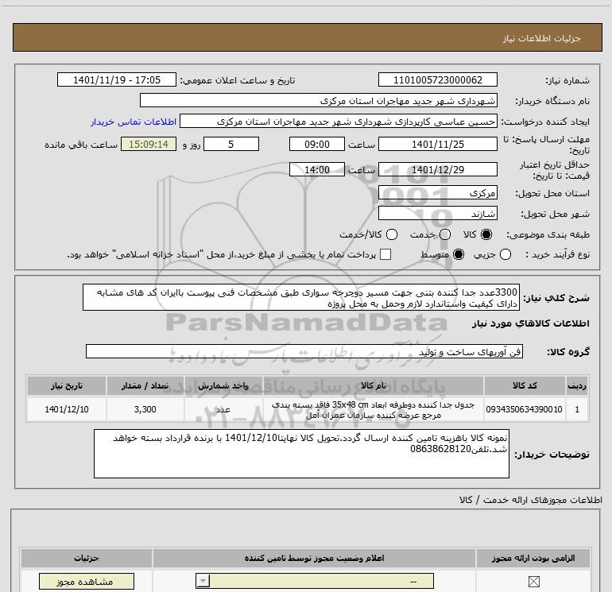Click the buyer notes text area

click(301, 454)
